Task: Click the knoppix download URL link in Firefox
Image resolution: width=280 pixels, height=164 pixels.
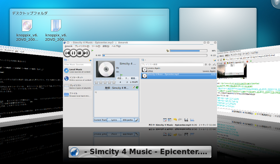Action: [x=240, y=83]
